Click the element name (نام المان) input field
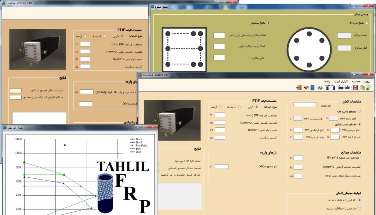376x215 pixels. point(305,105)
